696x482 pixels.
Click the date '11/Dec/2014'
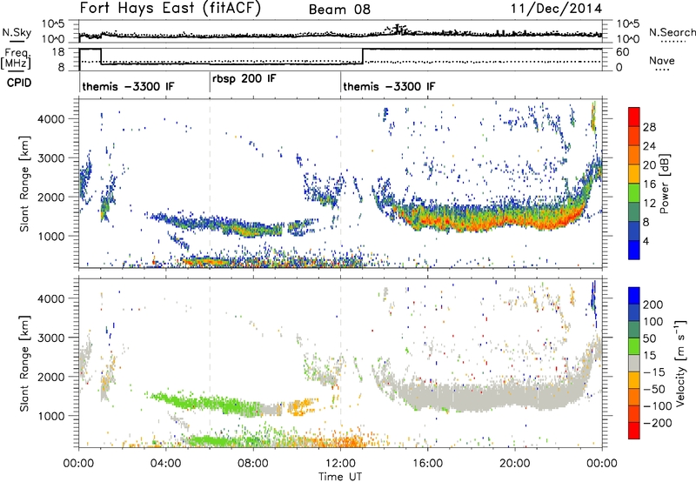point(556,8)
